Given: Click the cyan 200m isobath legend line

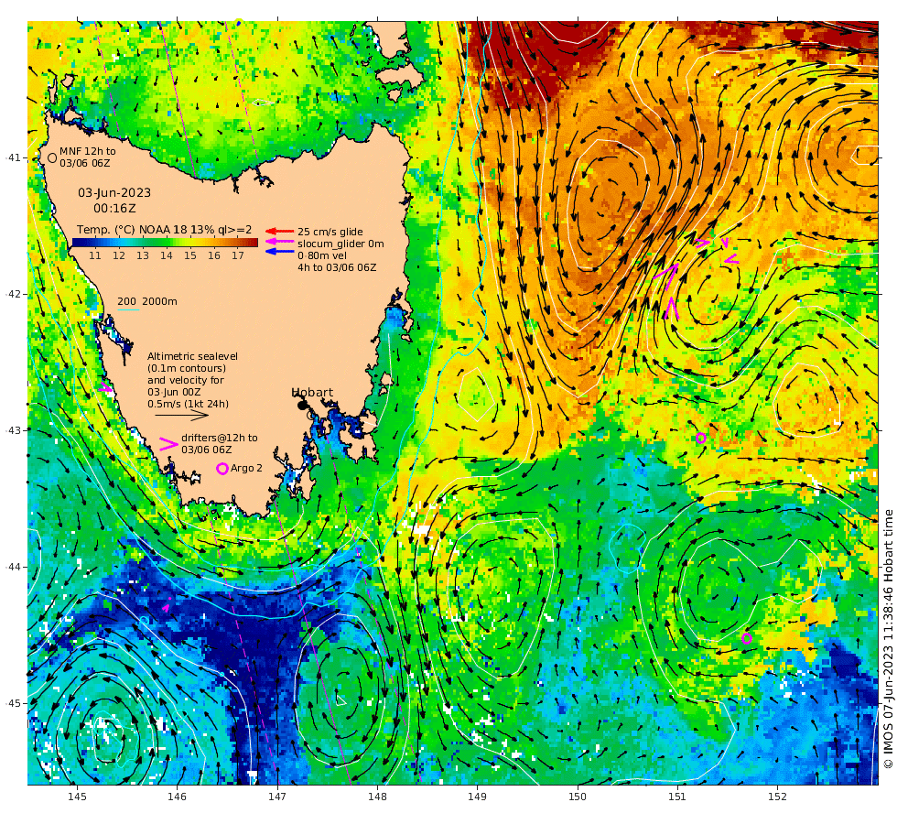Looking at the screenshot, I should [128, 310].
